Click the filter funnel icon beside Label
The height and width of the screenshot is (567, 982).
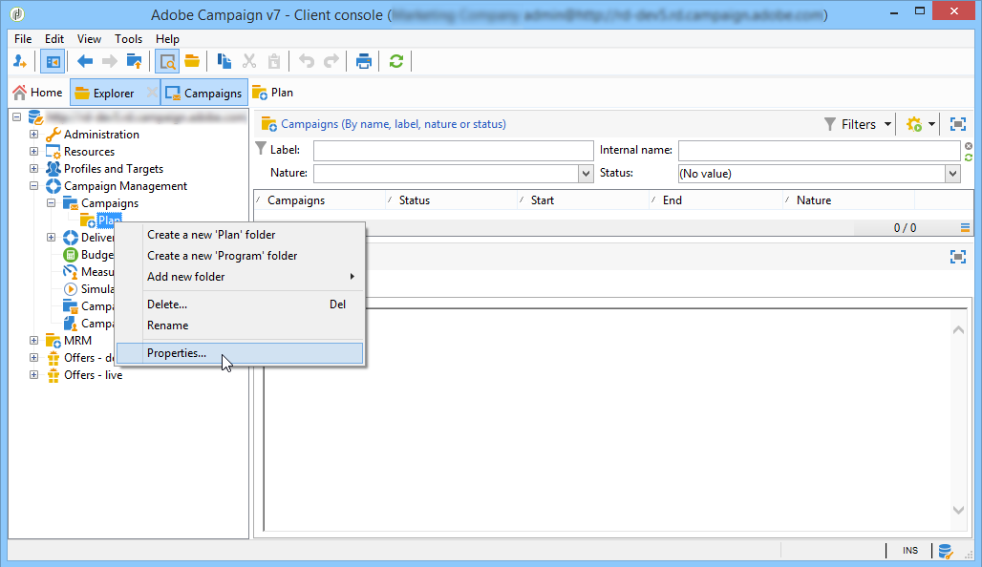(261, 148)
